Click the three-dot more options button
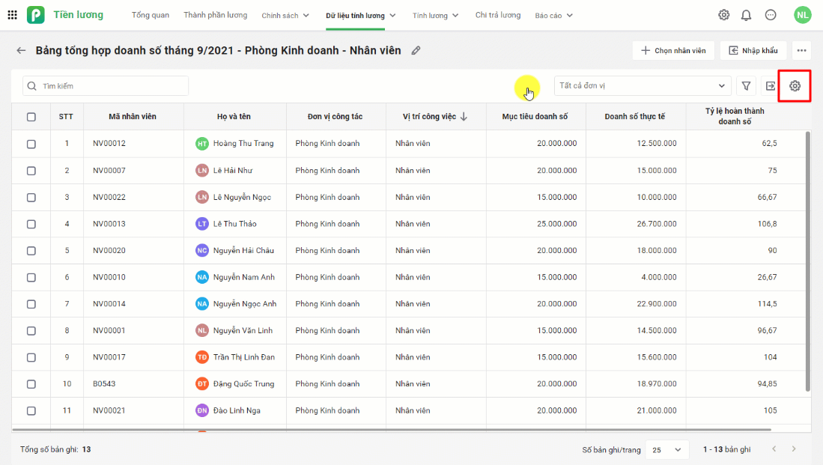This screenshot has width=823, height=465. pyautogui.click(x=802, y=51)
